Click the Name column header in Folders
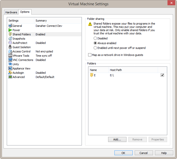Viewport: 177px width, 159px height. point(98,70)
